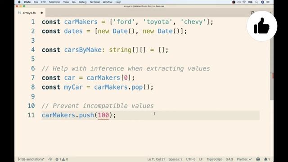Click myCar on line 8
The width and height of the screenshot is (288, 162).
(73, 87)
